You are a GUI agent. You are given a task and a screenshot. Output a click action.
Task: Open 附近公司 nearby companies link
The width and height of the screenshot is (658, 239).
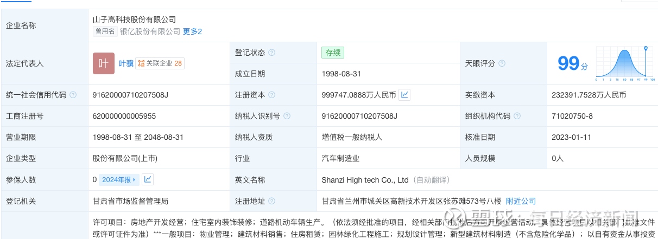[521, 201]
